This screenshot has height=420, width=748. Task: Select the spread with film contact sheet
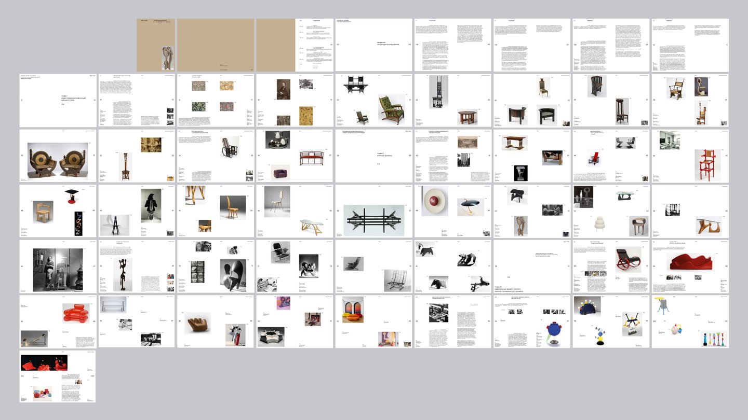[x=216, y=266]
